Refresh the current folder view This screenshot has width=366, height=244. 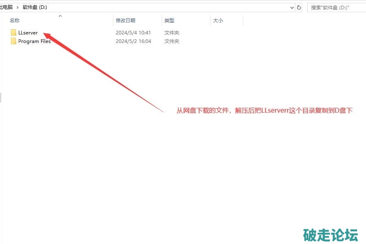tap(299, 7)
